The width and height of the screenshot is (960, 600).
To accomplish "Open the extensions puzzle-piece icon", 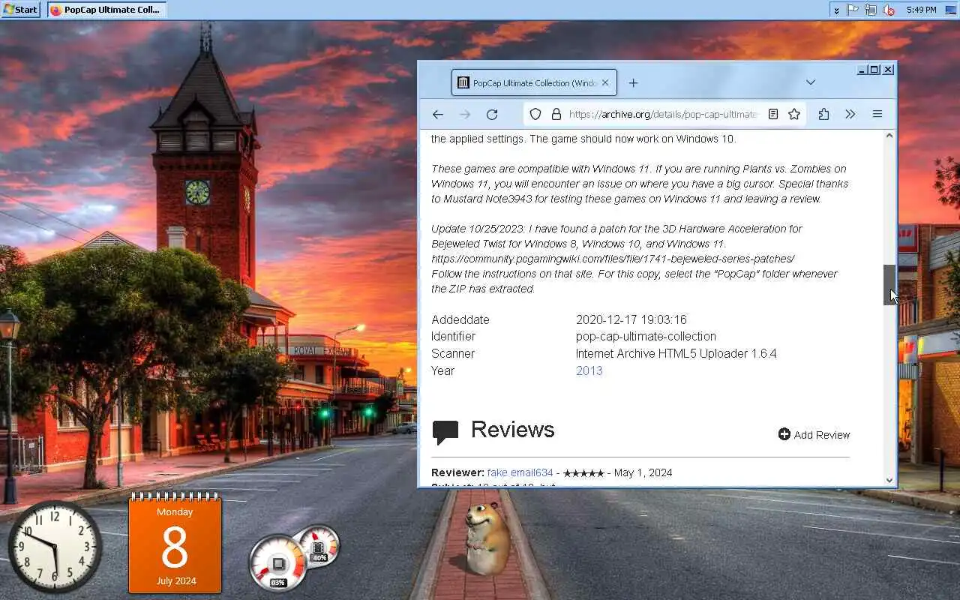I will [x=823, y=114].
